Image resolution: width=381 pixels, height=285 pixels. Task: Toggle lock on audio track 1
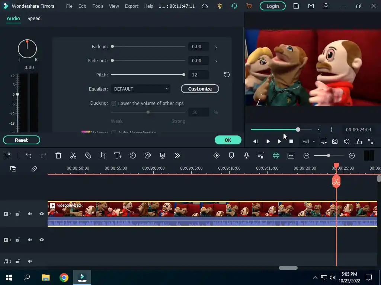click(x=18, y=261)
